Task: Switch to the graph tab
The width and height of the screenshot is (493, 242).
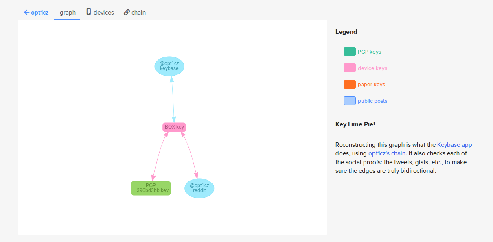Action: coord(67,13)
